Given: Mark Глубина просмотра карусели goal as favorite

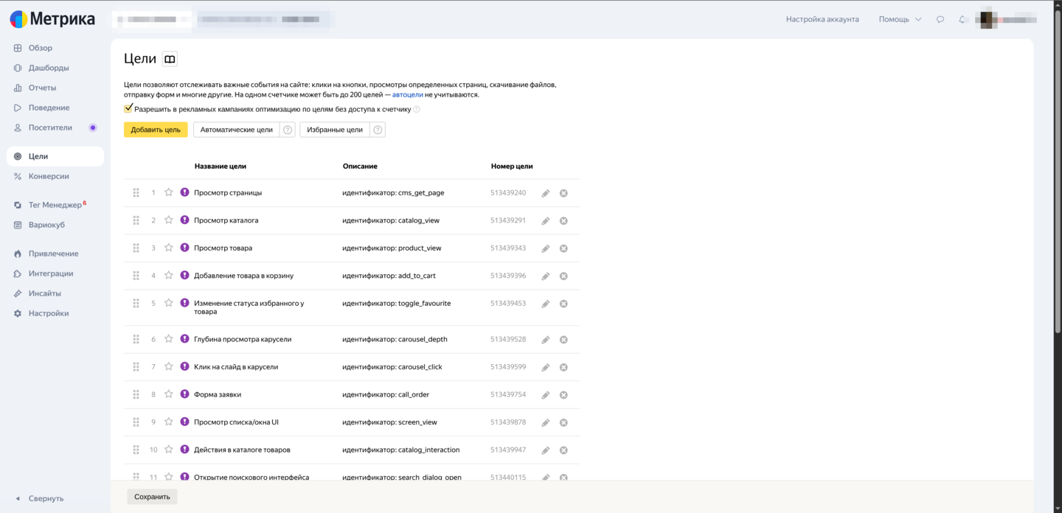Looking at the screenshot, I should click(168, 339).
